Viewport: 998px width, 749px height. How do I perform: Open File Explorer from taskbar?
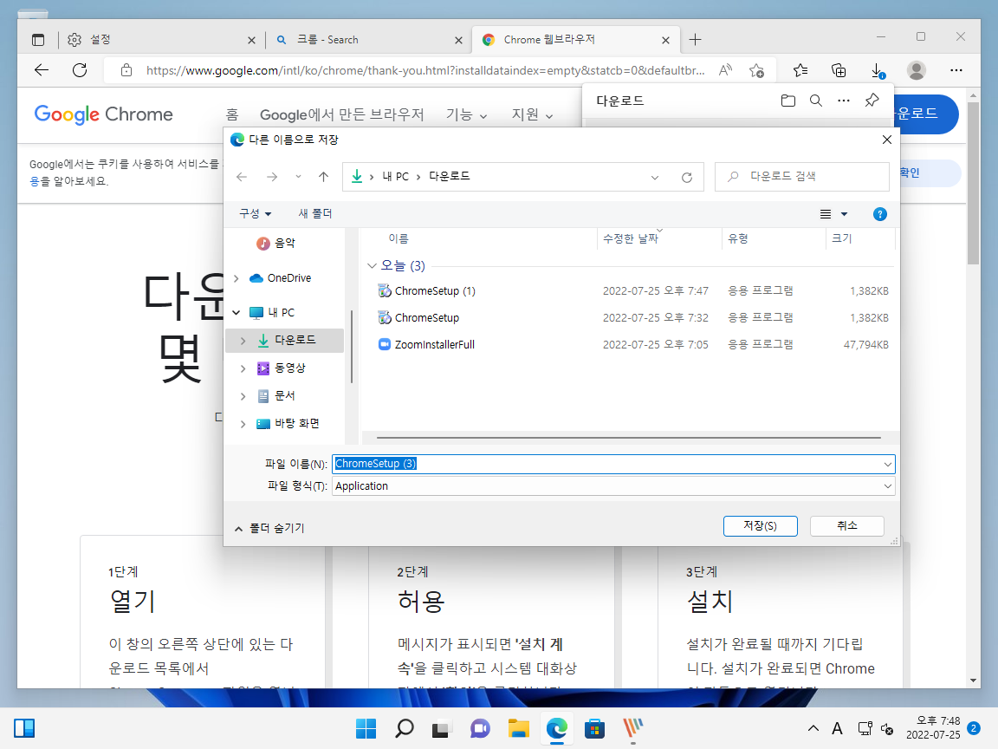tap(519, 728)
